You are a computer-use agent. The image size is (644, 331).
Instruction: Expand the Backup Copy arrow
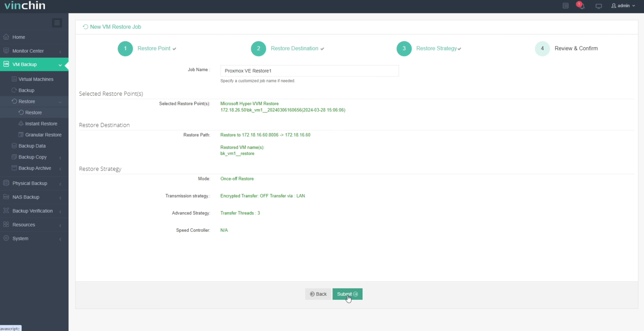click(60, 158)
